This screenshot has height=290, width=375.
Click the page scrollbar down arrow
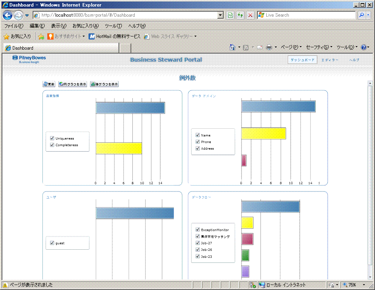click(x=370, y=277)
